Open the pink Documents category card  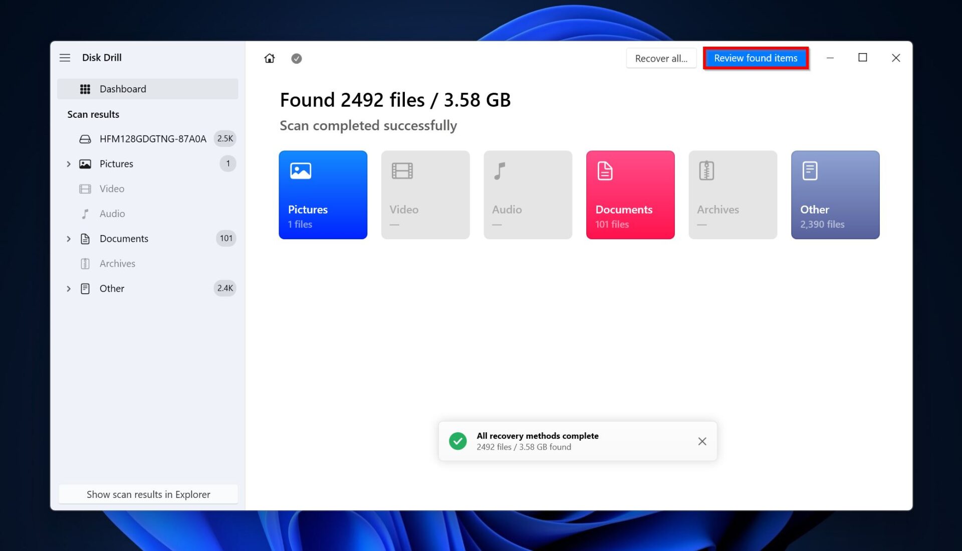point(630,195)
